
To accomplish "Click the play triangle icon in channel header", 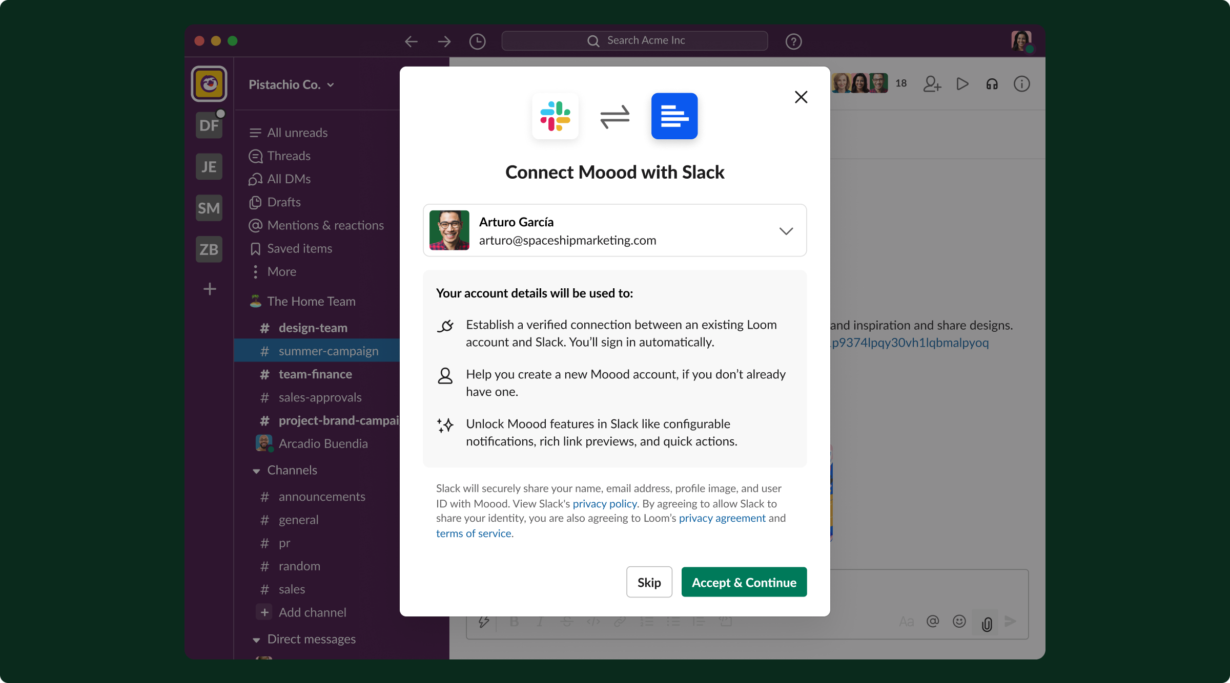I will coord(962,83).
